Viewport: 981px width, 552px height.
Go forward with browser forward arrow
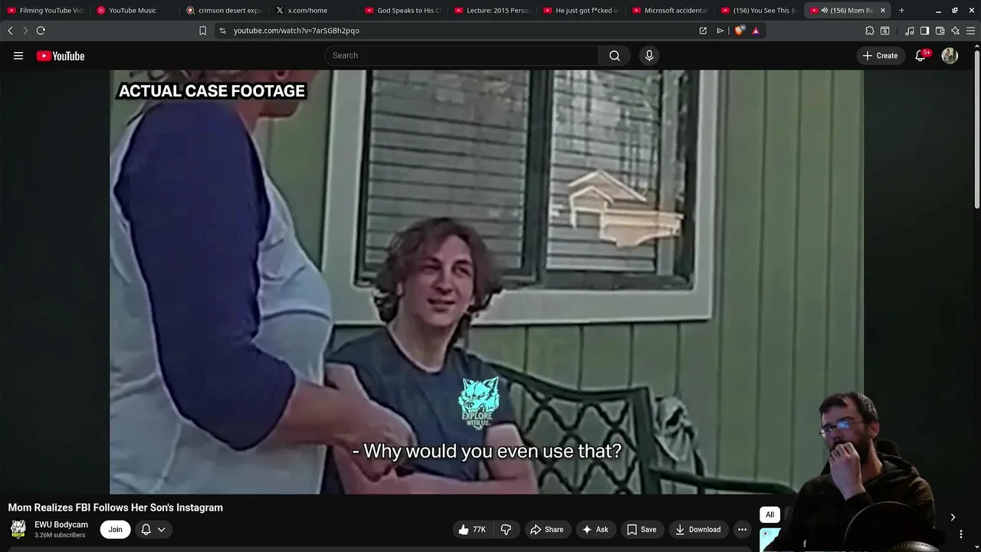click(25, 31)
